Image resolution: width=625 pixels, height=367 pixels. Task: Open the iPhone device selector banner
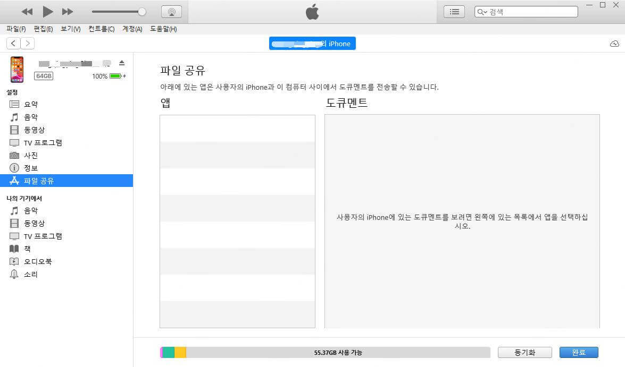[312, 44]
